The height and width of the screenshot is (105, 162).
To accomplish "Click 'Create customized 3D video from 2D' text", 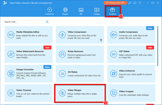I will pos(84,76).
